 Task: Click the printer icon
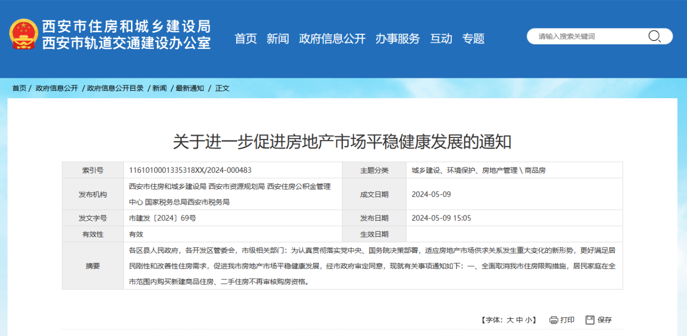[x=553, y=320]
